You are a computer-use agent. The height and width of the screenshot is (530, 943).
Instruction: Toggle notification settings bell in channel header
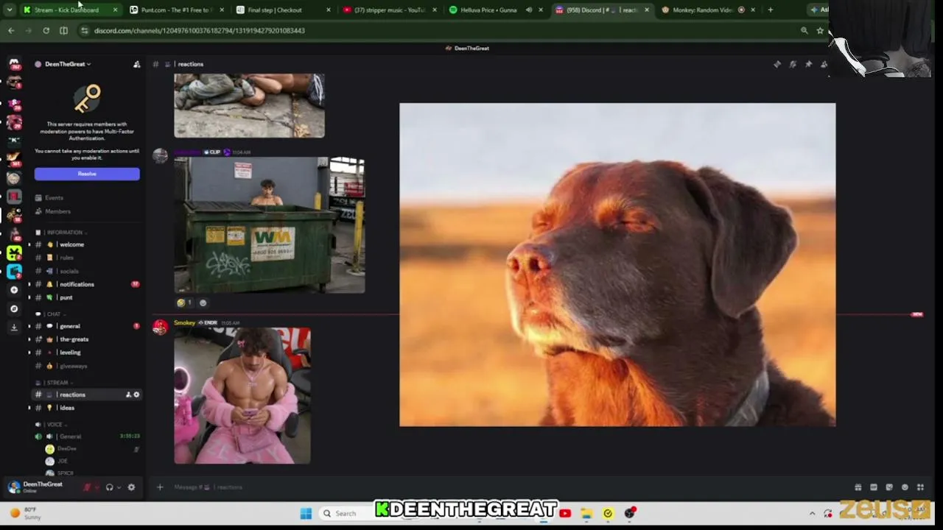click(793, 64)
